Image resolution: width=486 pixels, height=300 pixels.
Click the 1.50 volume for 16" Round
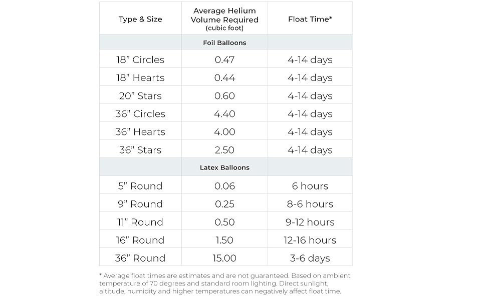(225, 240)
